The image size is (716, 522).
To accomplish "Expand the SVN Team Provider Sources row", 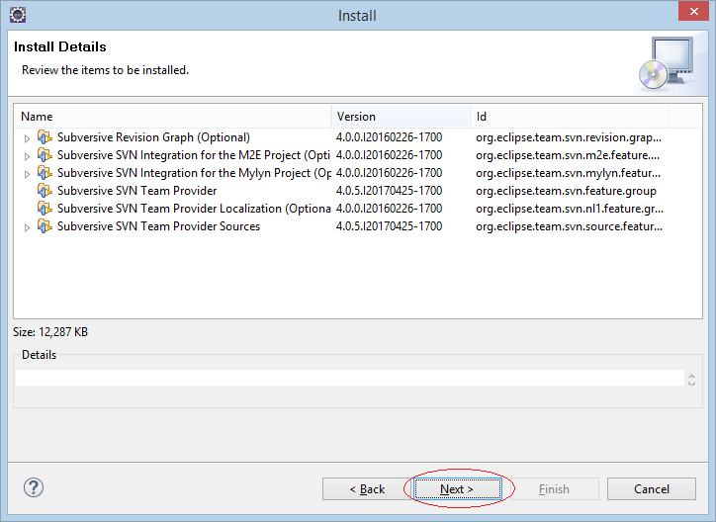I will [27, 227].
